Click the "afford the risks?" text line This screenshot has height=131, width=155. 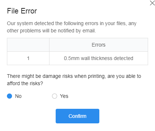pos(25,83)
